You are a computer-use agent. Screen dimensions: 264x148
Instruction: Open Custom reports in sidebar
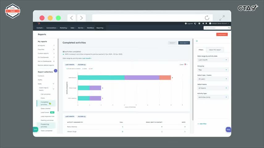[43, 53]
